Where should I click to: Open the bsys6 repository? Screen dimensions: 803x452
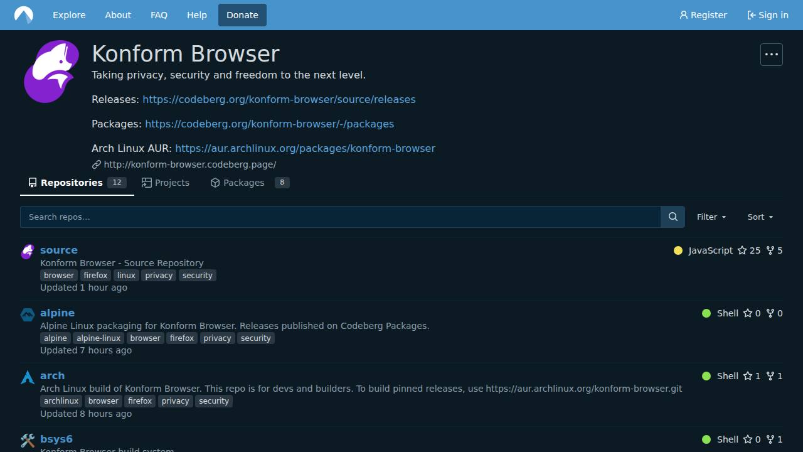click(56, 439)
